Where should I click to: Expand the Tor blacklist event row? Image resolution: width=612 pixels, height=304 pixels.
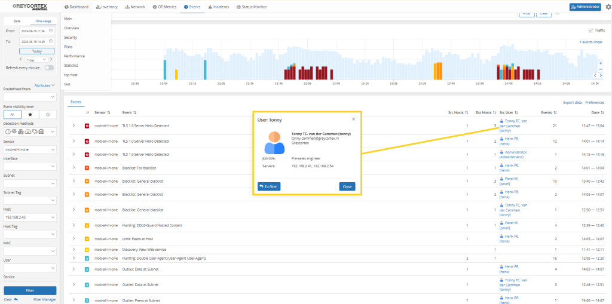(x=74, y=168)
